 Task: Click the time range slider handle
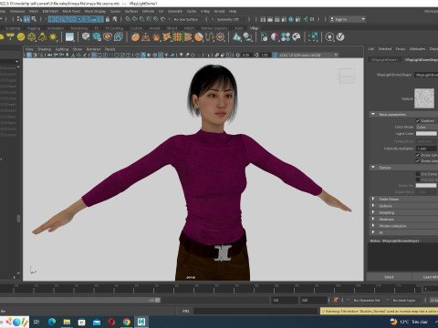[x=158, y=300]
